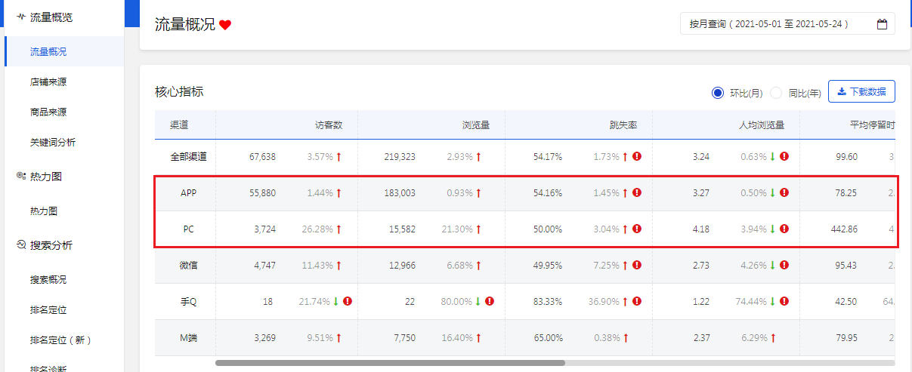This screenshot has width=912, height=372.
Task: Click the red up arrow beside 26.28%
Action: pos(339,229)
